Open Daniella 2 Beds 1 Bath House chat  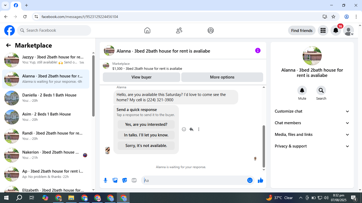pos(46,98)
